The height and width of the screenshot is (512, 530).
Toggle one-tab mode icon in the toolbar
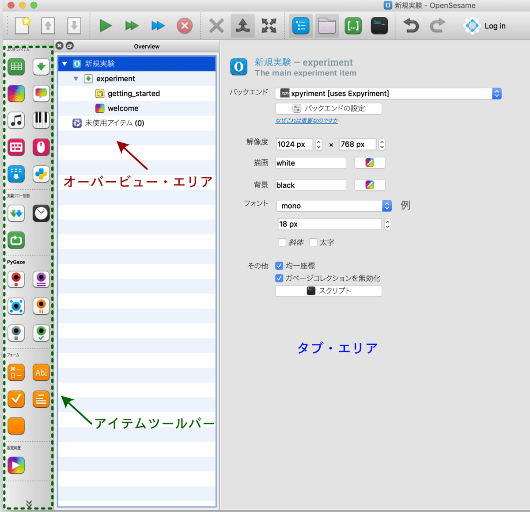pyautogui.click(x=242, y=26)
